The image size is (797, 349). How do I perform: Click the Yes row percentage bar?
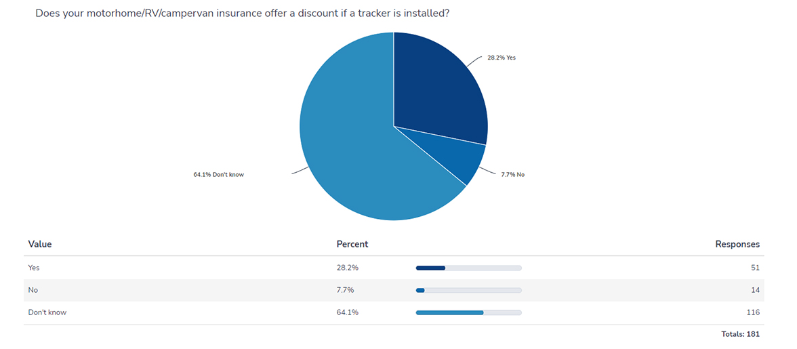point(468,268)
